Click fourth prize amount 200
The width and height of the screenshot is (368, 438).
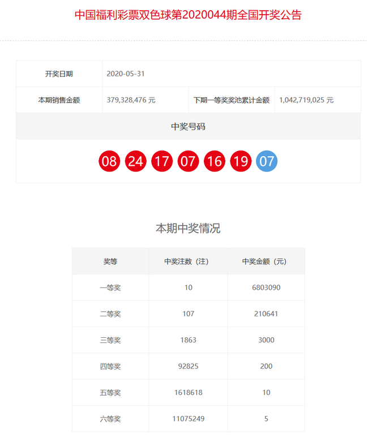(266, 366)
